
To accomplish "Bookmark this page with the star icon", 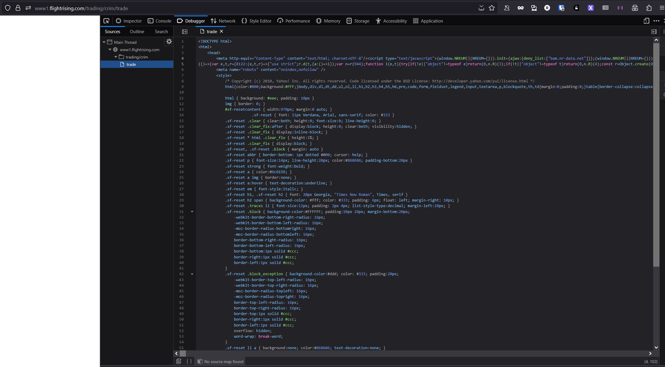I will (491, 8).
